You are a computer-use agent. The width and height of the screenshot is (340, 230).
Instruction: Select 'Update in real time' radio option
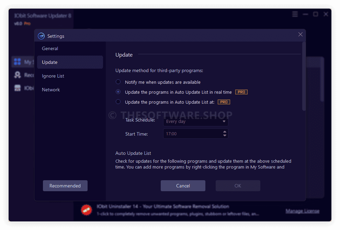pos(118,92)
